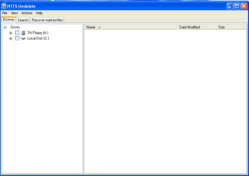The image size is (249, 176).
Task: Collapse the Drives tree root
Action: (5, 27)
